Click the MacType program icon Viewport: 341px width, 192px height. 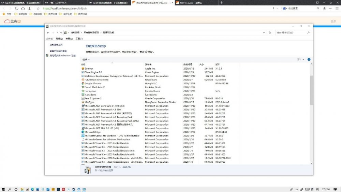pos(83,102)
